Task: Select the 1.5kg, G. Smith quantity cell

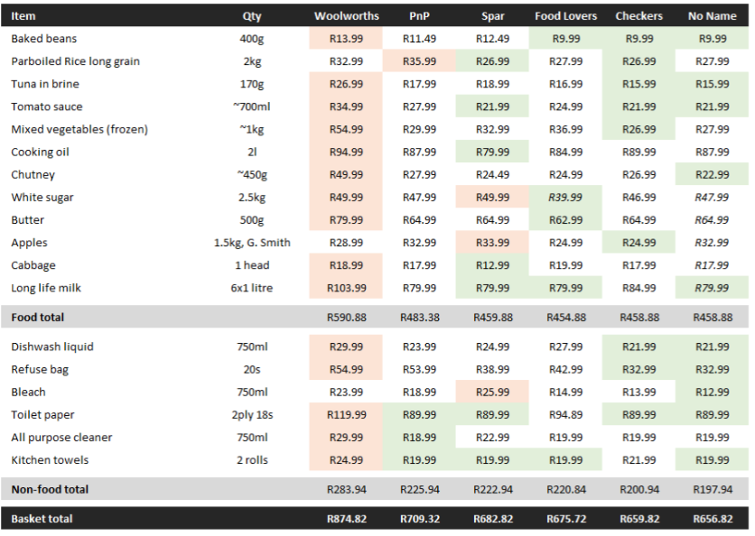Action: (252, 243)
